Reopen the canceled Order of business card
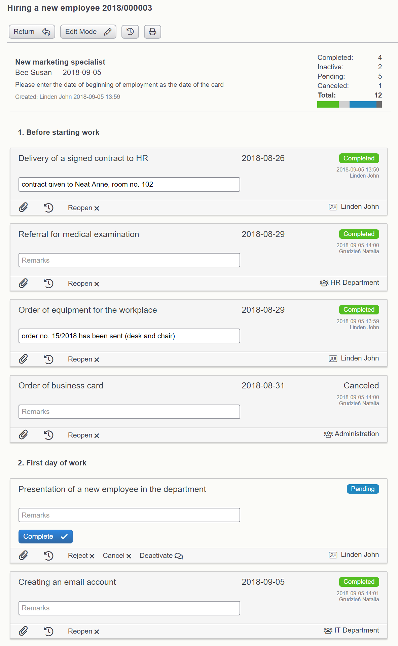 pyautogui.click(x=83, y=435)
